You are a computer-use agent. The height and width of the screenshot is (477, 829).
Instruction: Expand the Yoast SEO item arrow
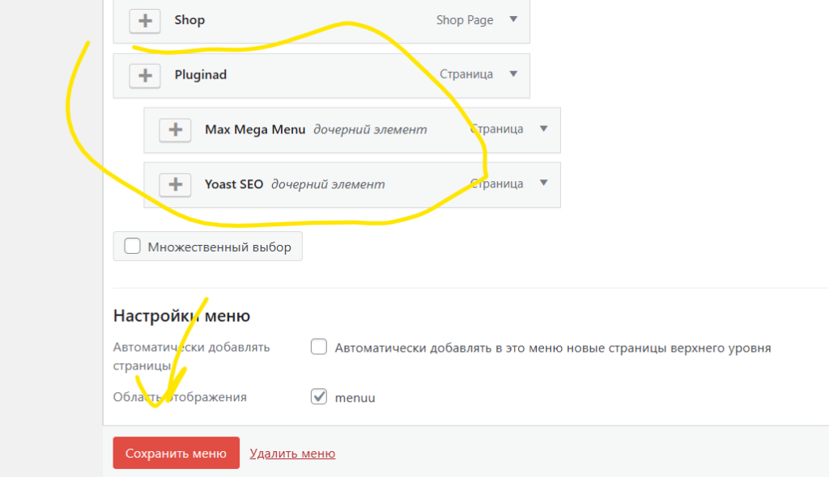click(543, 183)
